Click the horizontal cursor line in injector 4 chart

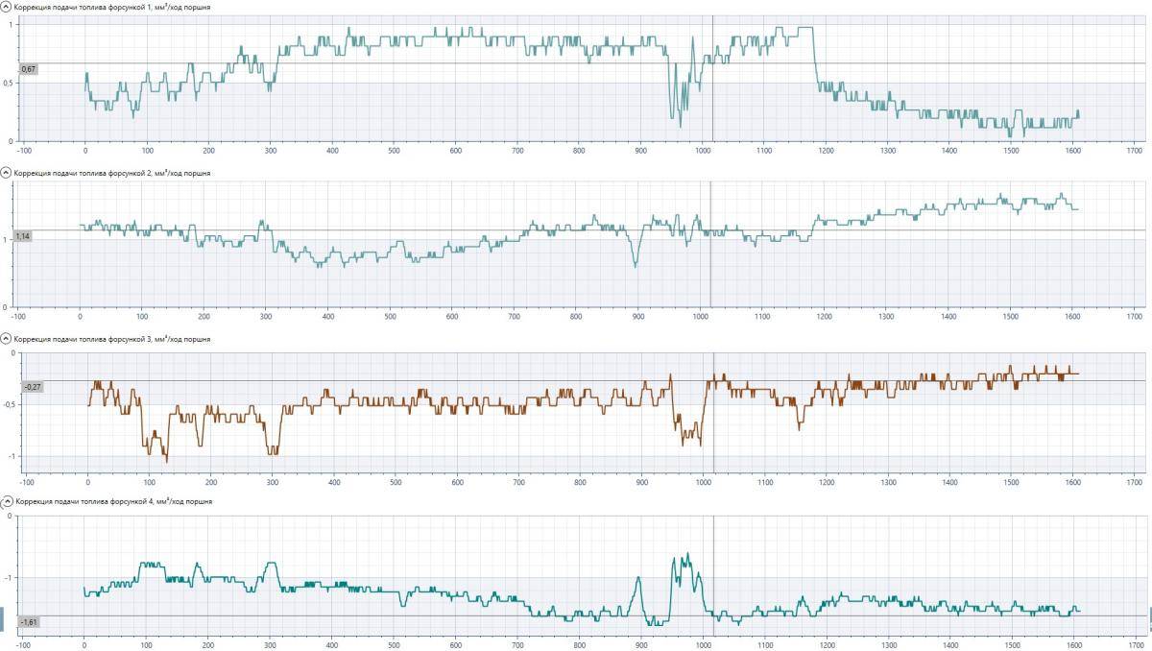384,615
